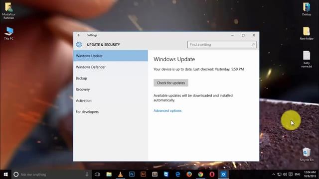Screen dimensions: 319x179
Task: Launch Opera browser from the taskbar
Action: coord(212,175)
